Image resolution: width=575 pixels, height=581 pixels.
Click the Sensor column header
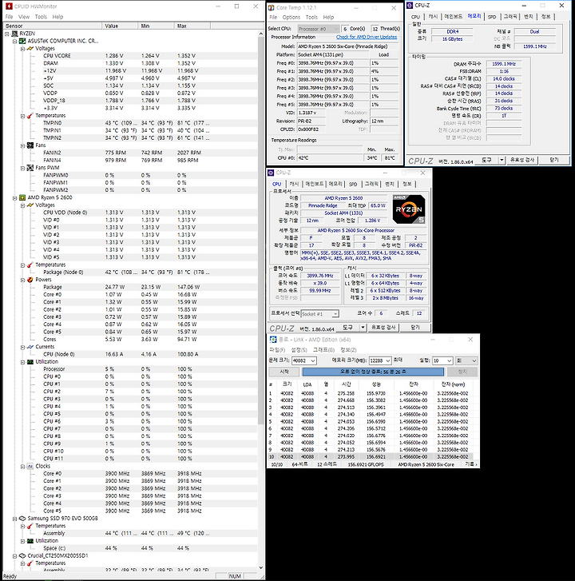[x=53, y=26]
